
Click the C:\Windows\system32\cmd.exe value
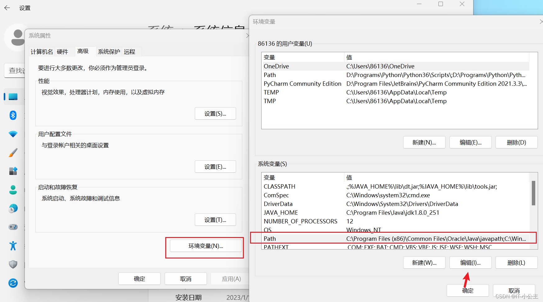coord(388,195)
